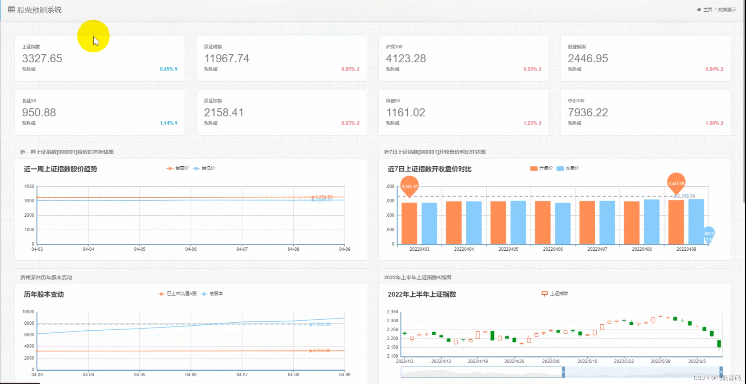Click the blue bolt icon in 北证50 card

tap(176, 123)
